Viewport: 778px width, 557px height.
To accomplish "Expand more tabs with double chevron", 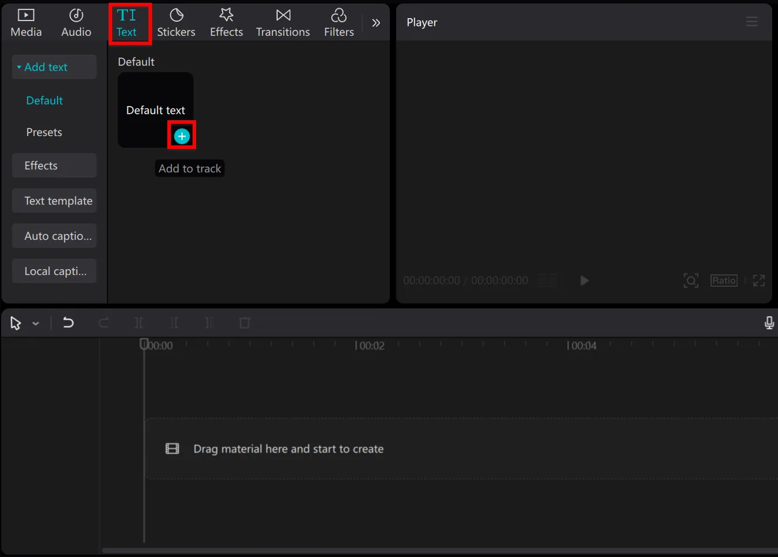I will tap(376, 23).
